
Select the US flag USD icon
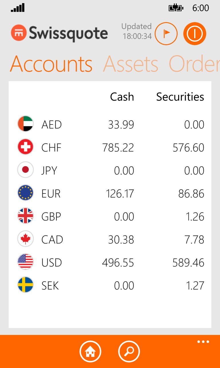(25, 262)
